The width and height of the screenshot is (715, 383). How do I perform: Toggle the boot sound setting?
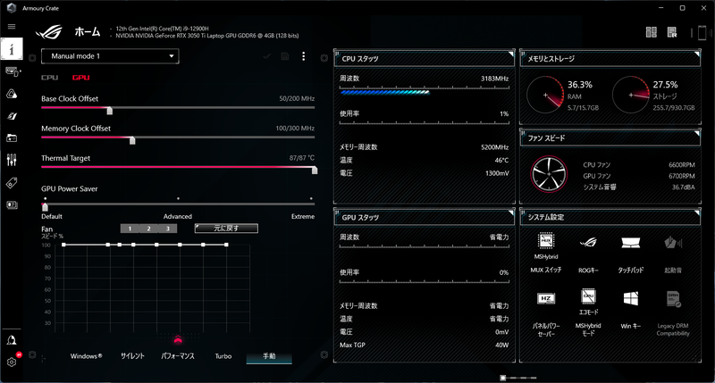tap(673, 243)
